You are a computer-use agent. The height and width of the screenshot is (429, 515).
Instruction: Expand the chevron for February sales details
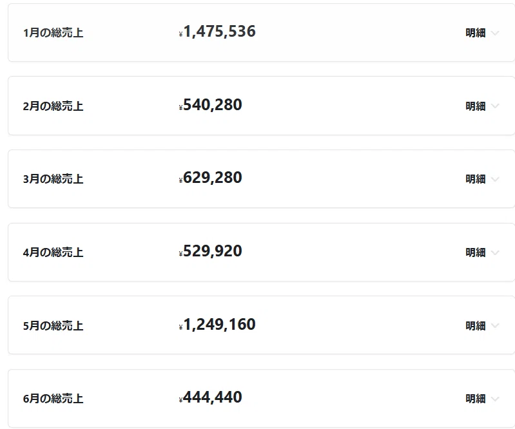(495, 106)
